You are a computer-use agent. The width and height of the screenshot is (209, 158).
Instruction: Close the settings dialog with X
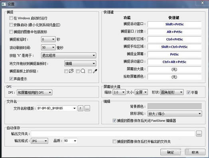203,3
